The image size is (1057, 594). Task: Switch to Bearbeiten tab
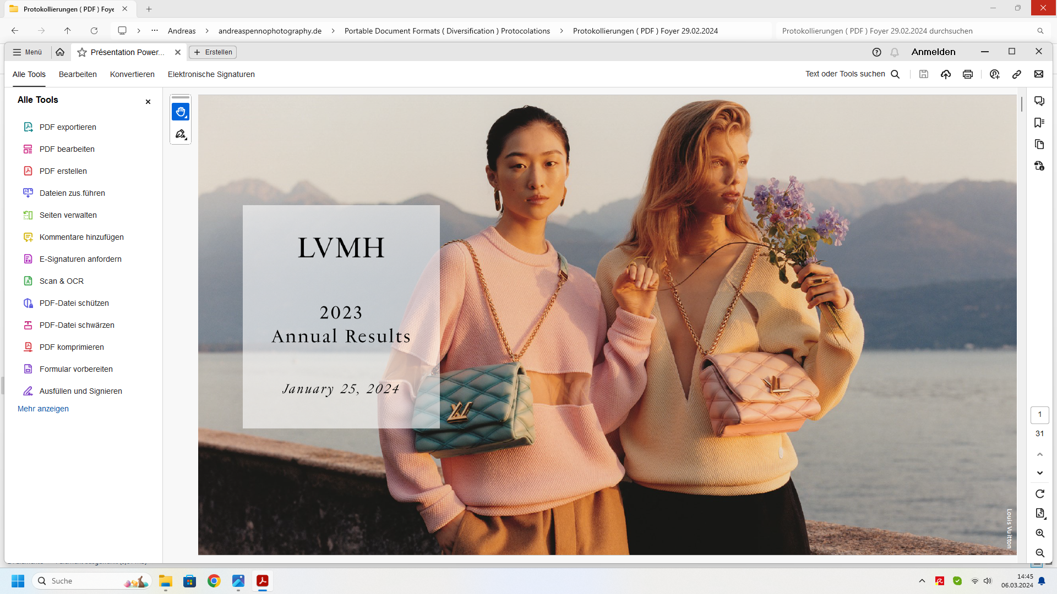(x=78, y=74)
